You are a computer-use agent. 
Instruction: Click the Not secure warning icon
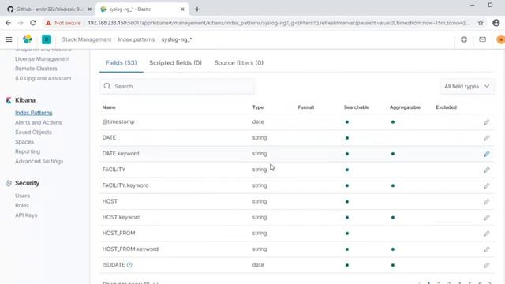pyautogui.click(x=48, y=23)
